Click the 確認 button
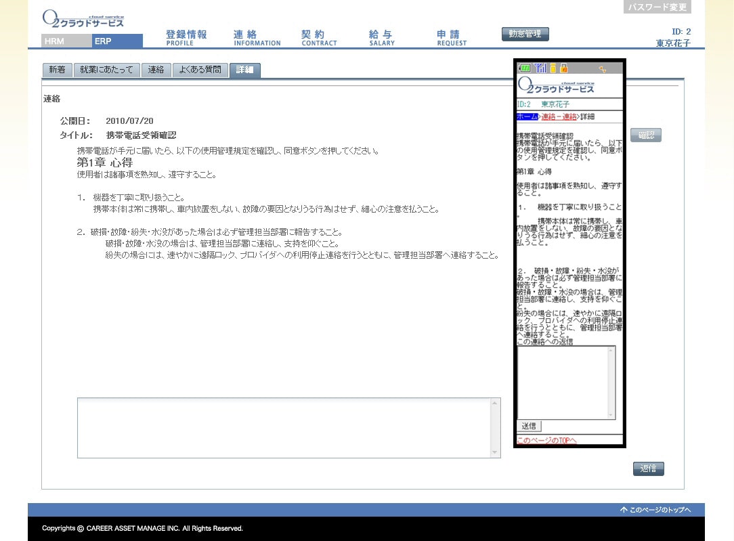The width and height of the screenshot is (734, 541). click(646, 135)
